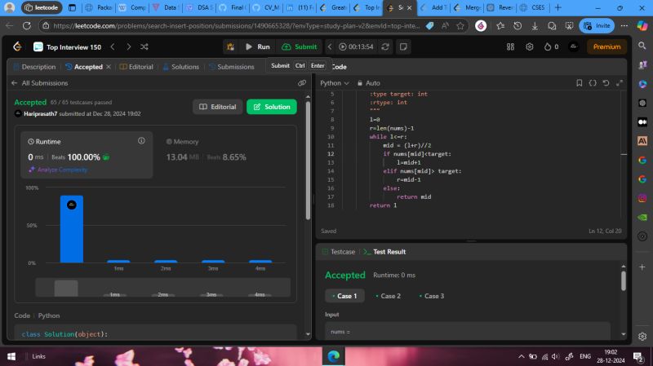This screenshot has height=366, width=653.
Task: Pick a random problem with the shuffle icon
Action: coord(144,47)
